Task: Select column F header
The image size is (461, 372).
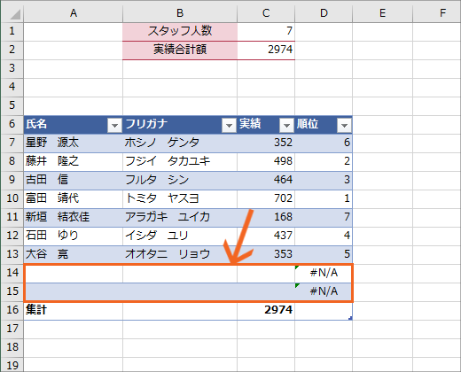Action: (437, 13)
